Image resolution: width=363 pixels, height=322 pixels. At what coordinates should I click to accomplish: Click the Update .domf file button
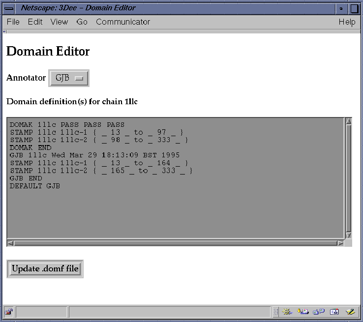(45, 269)
